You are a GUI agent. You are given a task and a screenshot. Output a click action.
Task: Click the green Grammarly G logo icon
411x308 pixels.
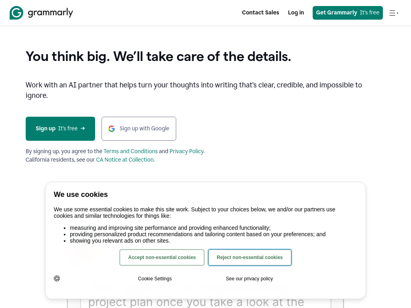pos(16,13)
